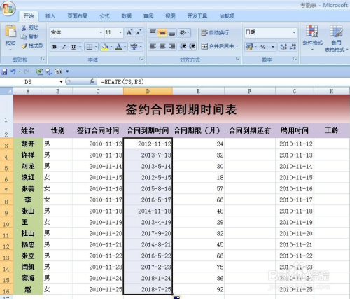Open text orientation options

click(x=185, y=32)
